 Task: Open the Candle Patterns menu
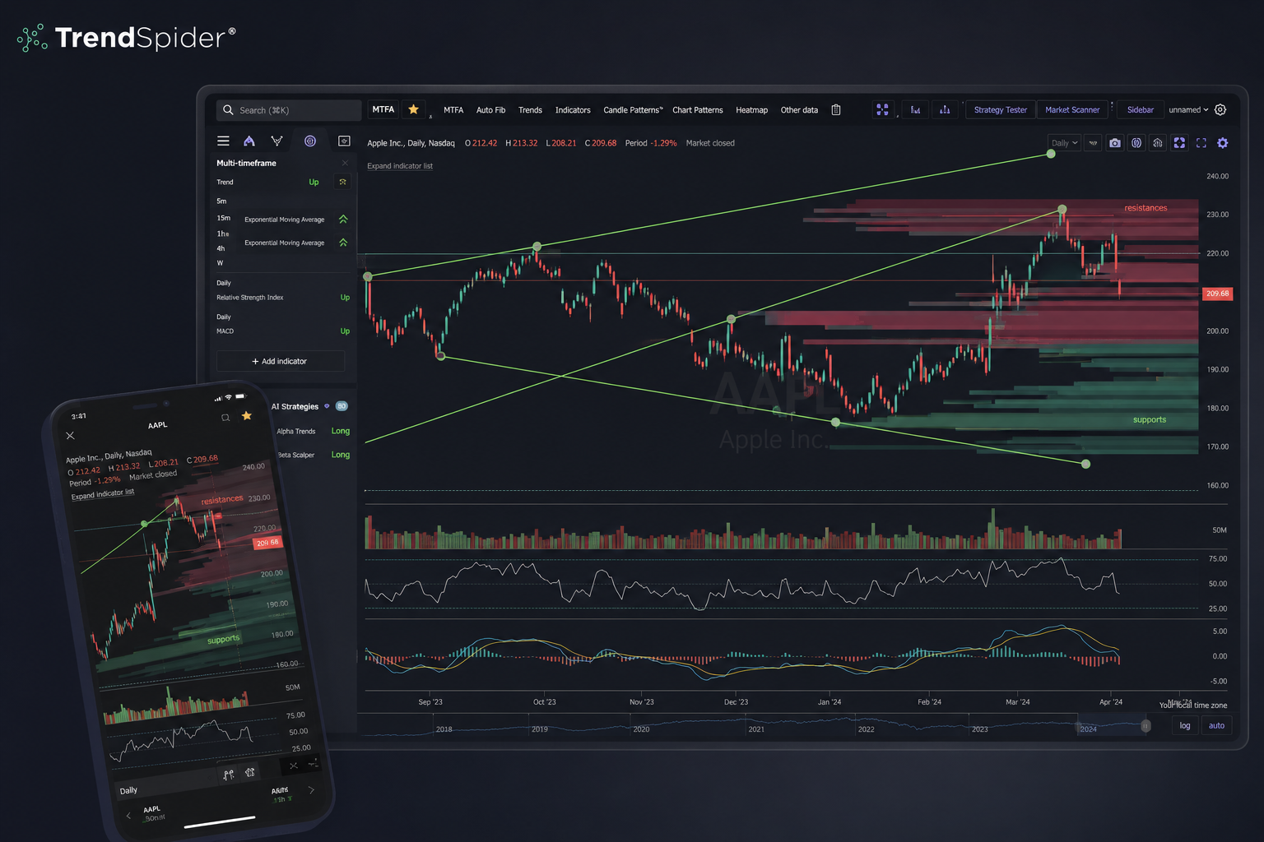coord(633,110)
